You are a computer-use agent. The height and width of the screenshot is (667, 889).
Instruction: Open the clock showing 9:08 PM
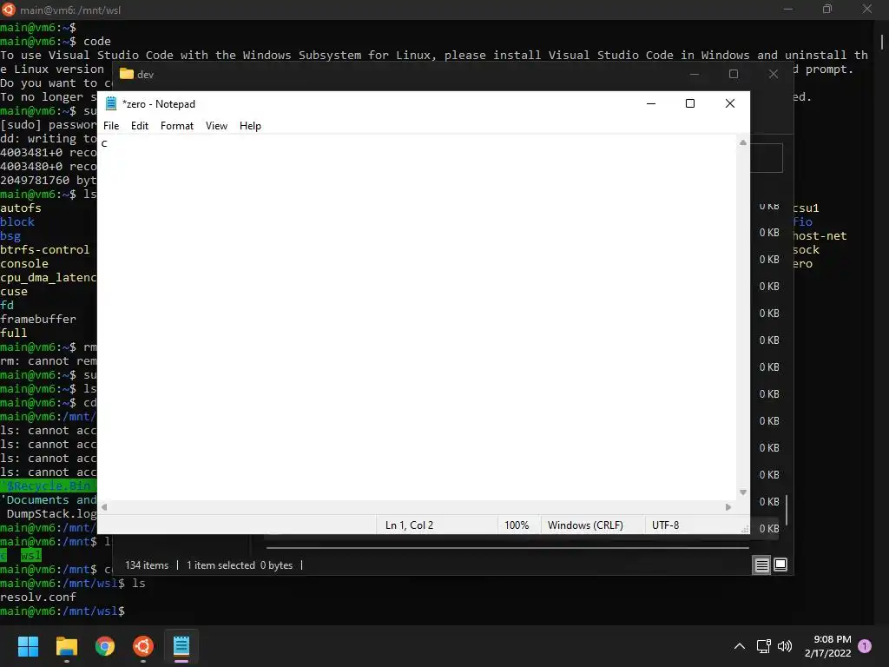click(827, 646)
